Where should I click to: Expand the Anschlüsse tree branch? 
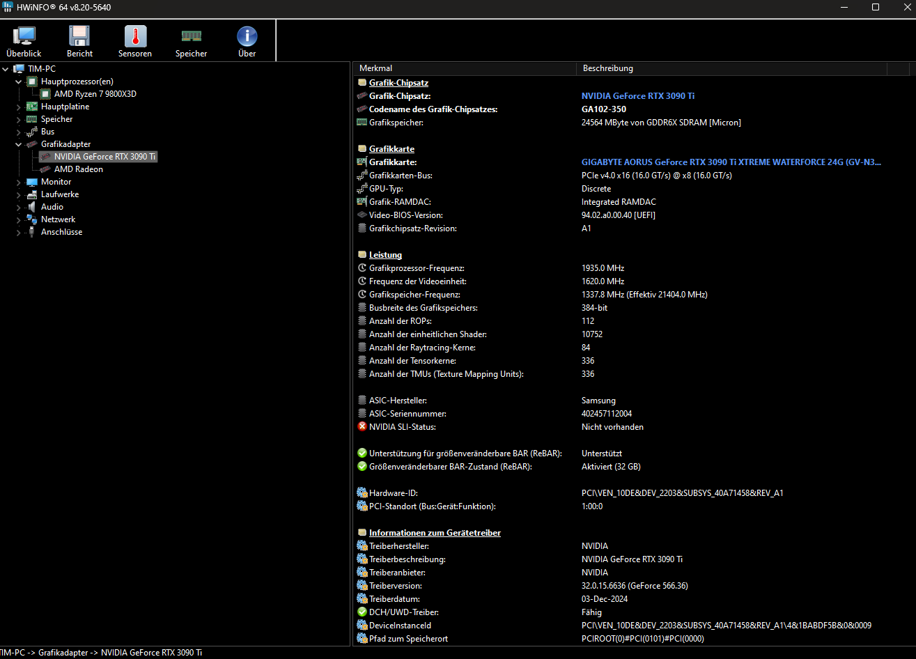click(19, 232)
